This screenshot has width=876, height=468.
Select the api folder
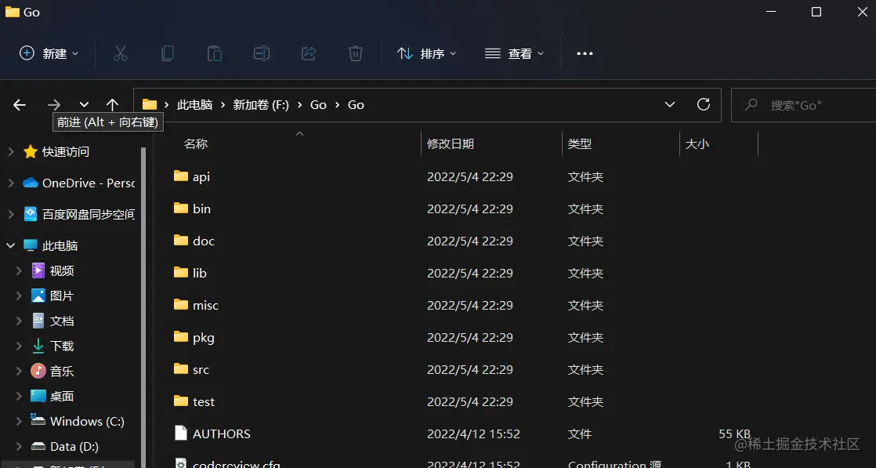click(192, 176)
